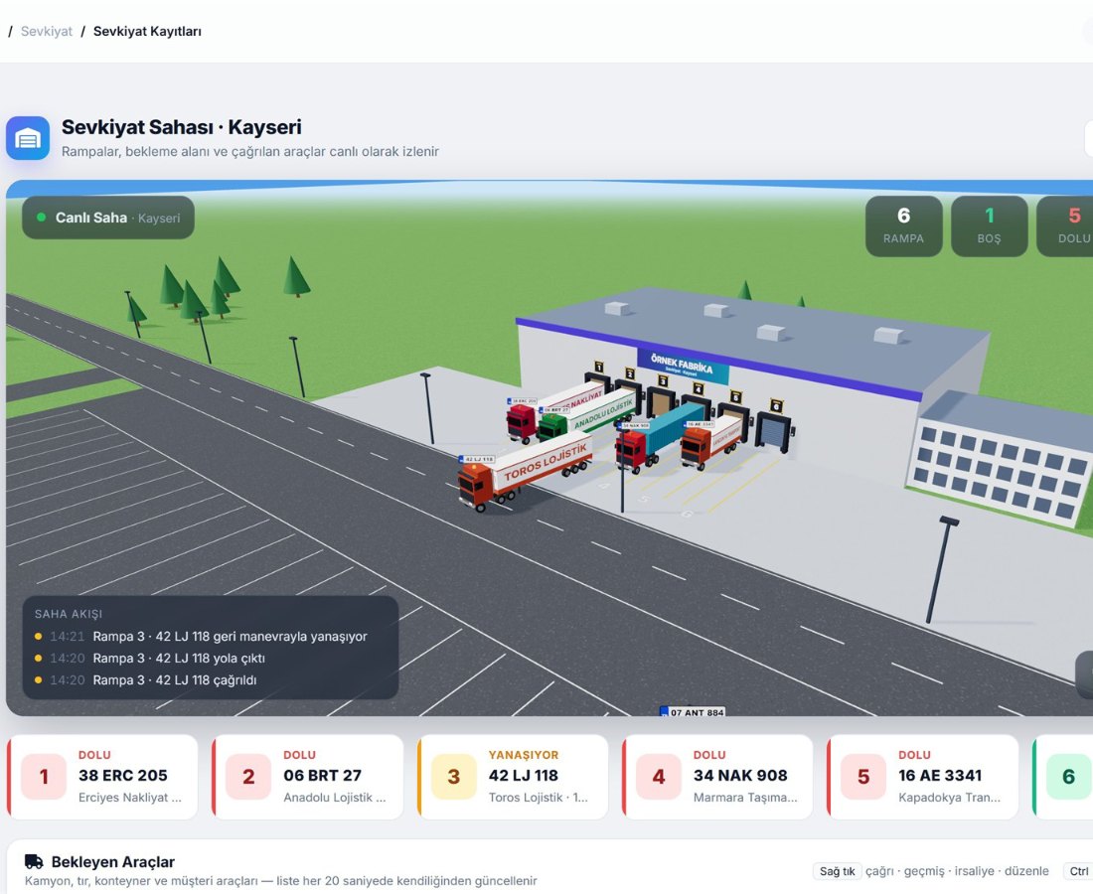Click the 'Sevkiyat Sahası · Kayseri' page title

181,127
